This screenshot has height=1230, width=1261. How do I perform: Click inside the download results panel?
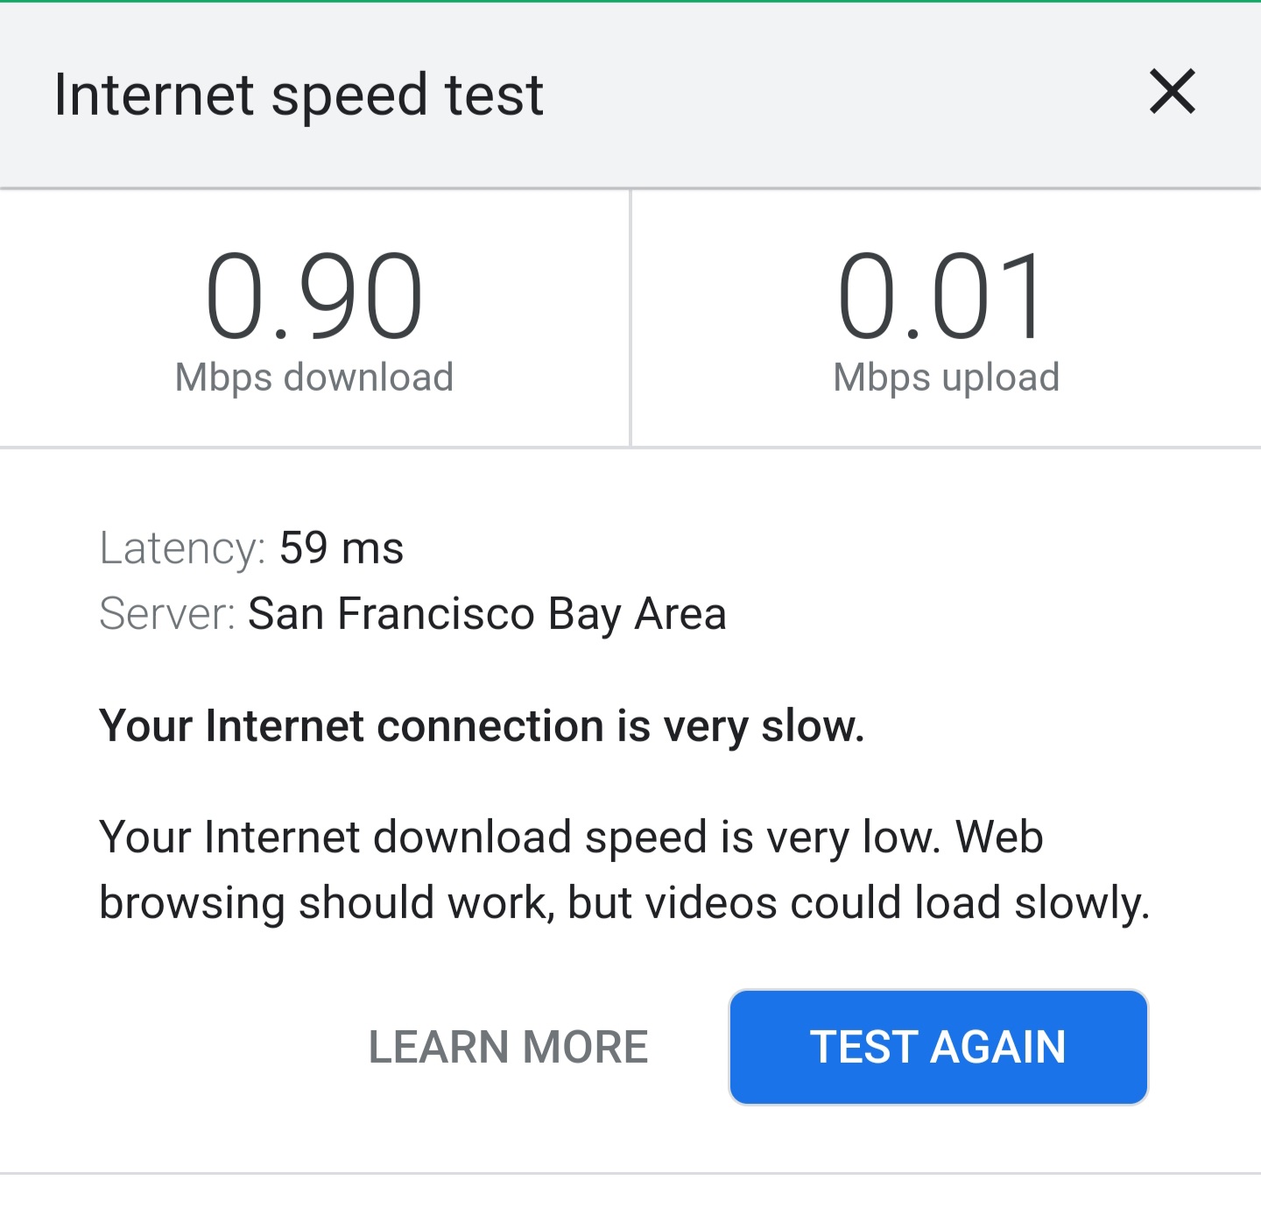pyautogui.click(x=313, y=315)
